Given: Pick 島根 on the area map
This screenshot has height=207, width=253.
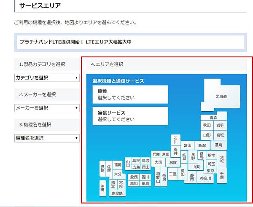Looking at the screenshot, I should click(x=136, y=161).
